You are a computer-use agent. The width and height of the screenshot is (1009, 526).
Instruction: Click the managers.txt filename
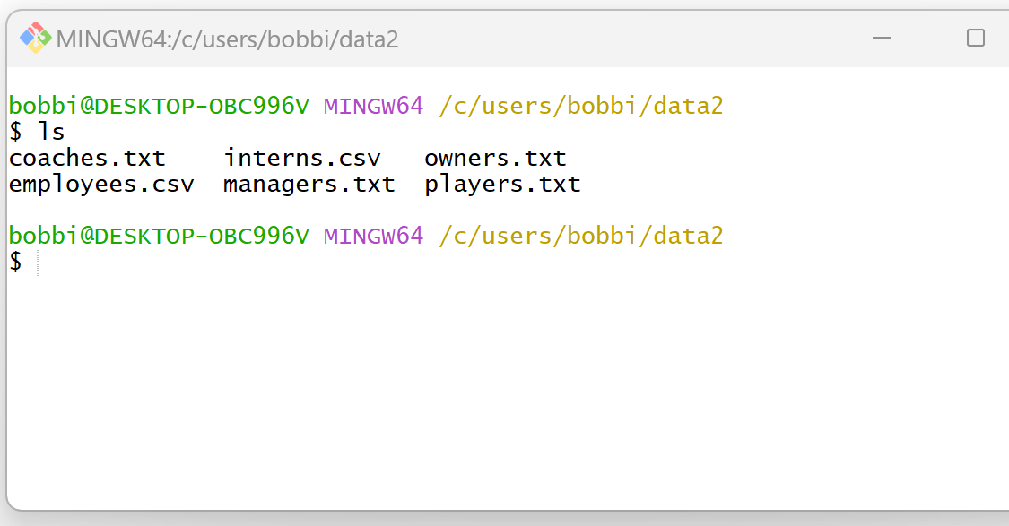pyautogui.click(x=309, y=185)
